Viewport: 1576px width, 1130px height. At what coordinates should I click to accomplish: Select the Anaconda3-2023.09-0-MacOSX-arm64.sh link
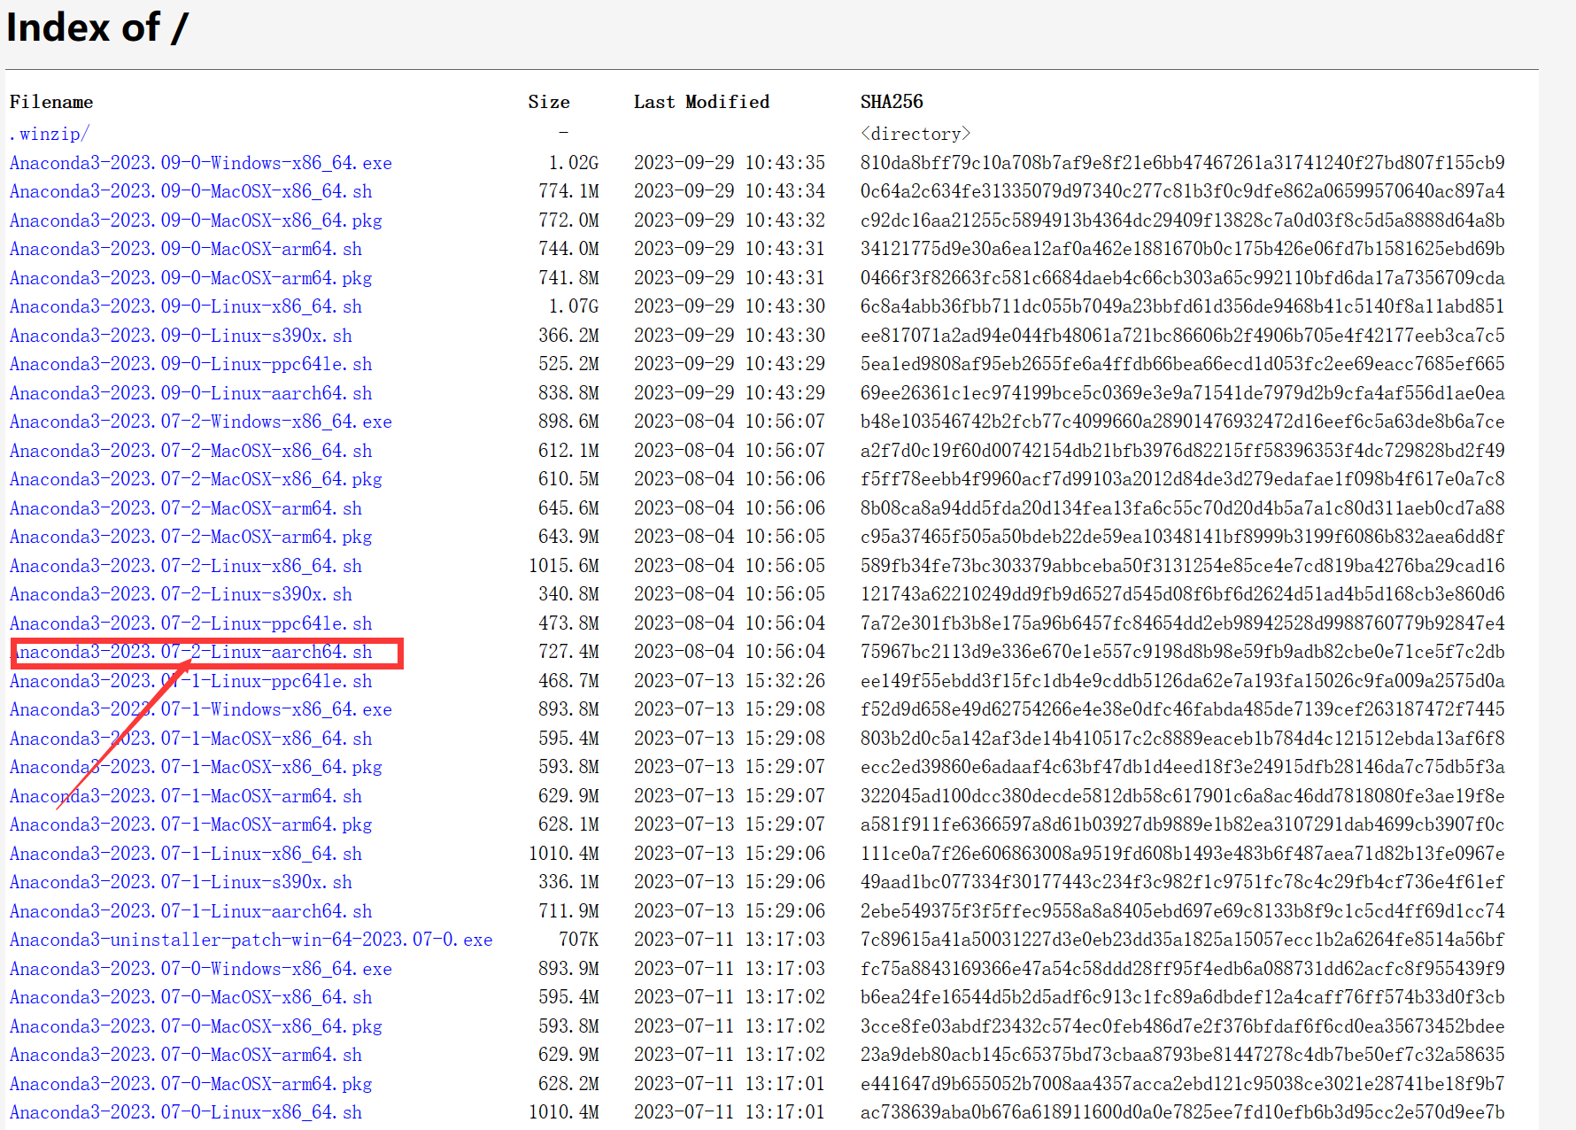(x=186, y=249)
